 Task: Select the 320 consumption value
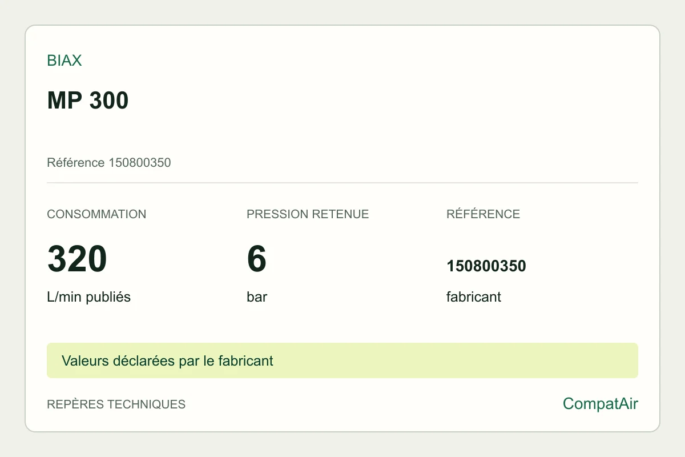click(77, 259)
